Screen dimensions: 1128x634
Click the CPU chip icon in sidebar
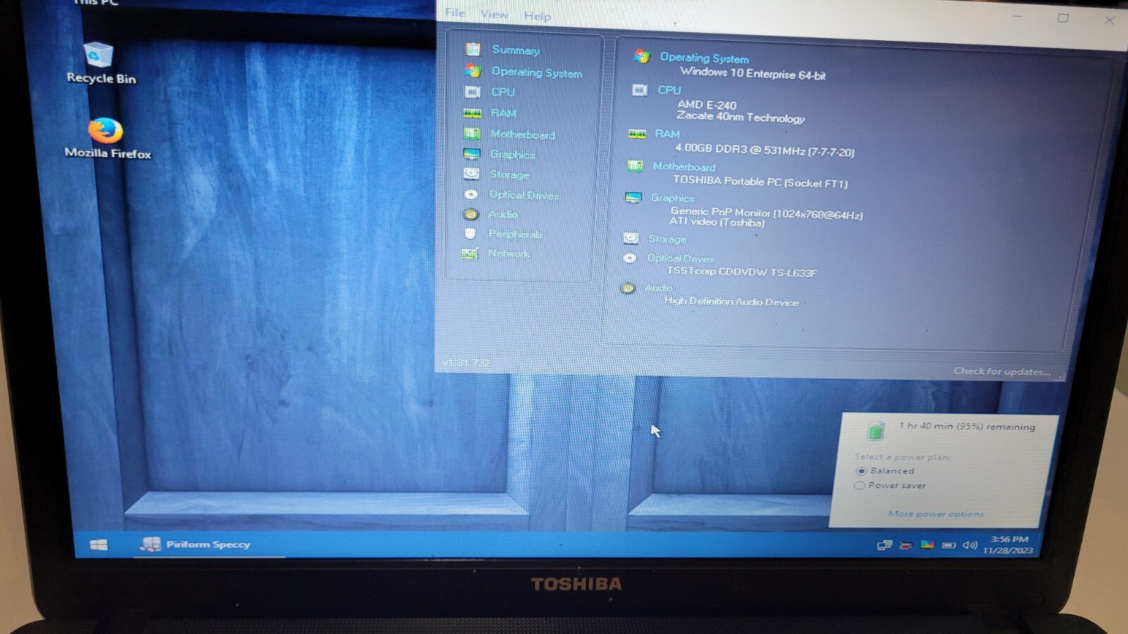[x=472, y=92]
